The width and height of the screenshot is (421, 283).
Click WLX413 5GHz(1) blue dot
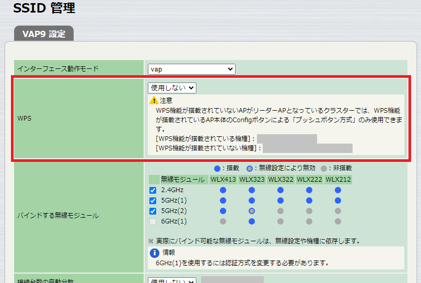click(223, 201)
